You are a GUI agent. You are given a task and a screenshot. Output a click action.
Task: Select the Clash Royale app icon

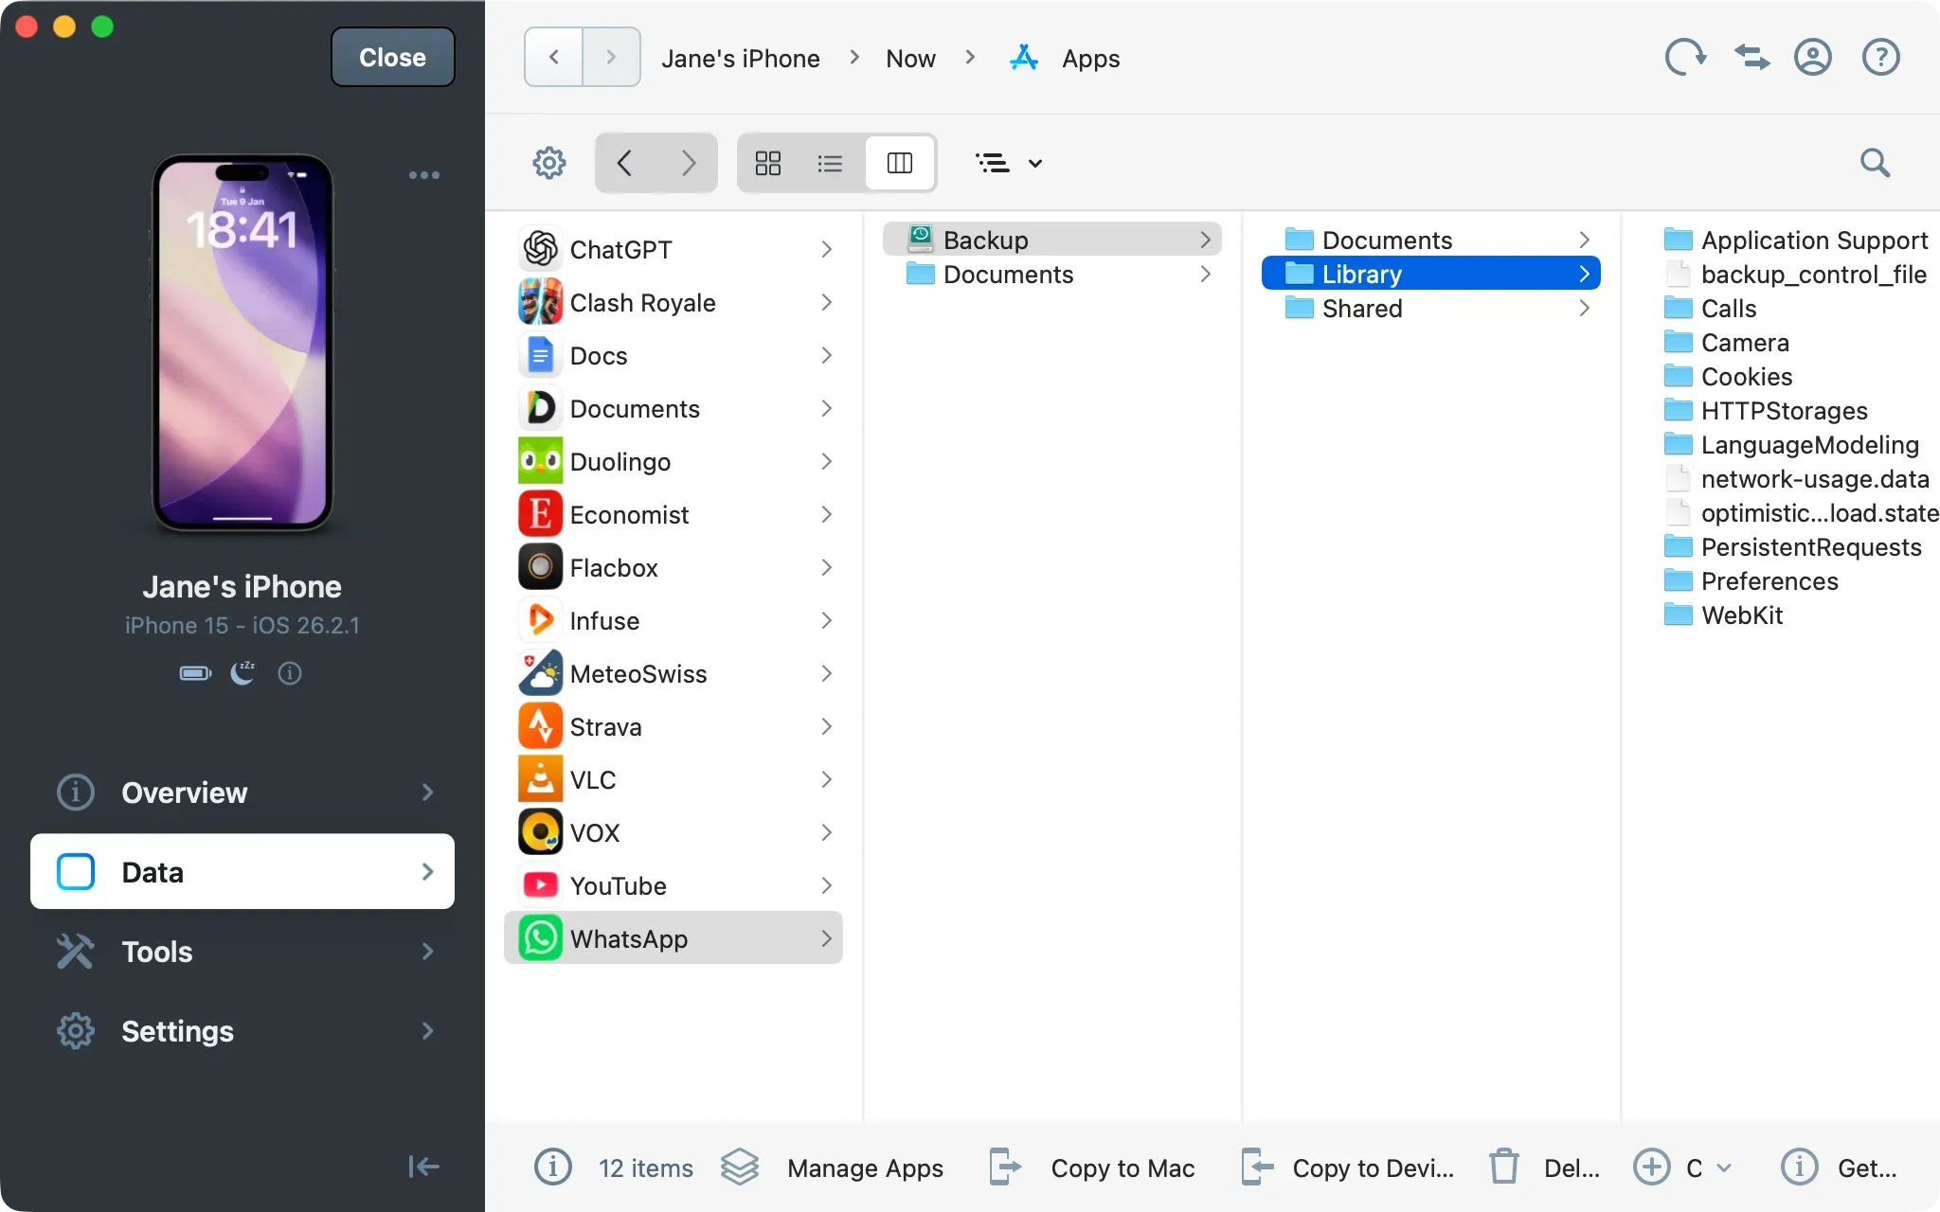click(x=541, y=302)
